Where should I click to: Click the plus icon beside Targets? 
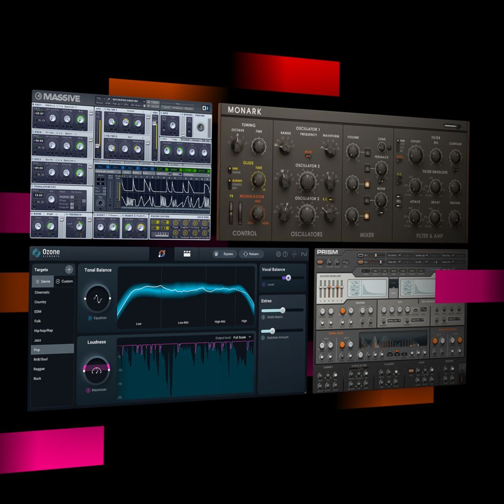69,269
